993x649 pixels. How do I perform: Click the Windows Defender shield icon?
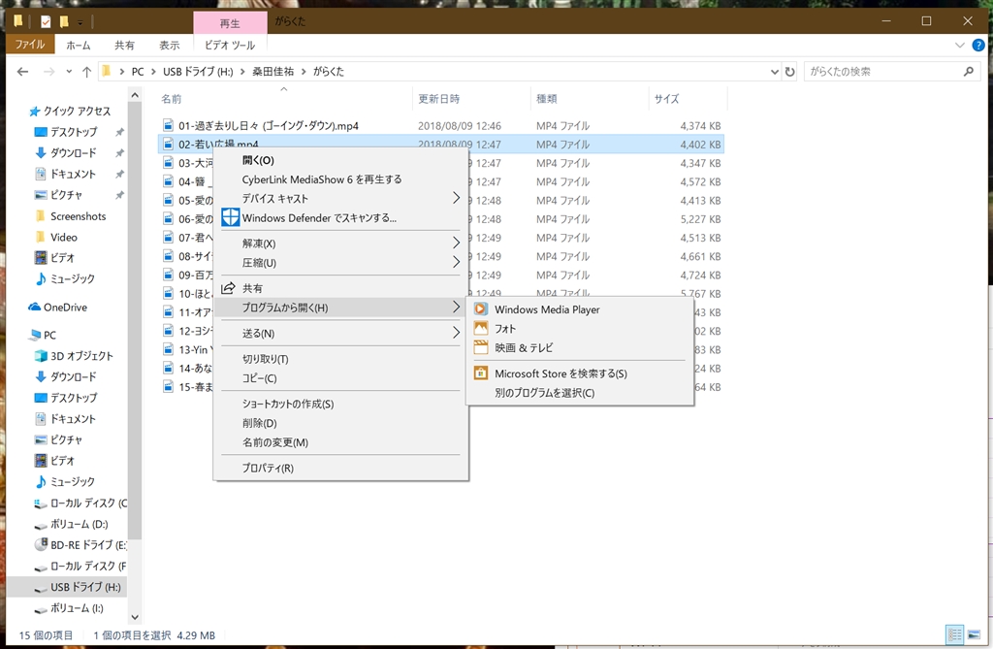pos(230,217)
